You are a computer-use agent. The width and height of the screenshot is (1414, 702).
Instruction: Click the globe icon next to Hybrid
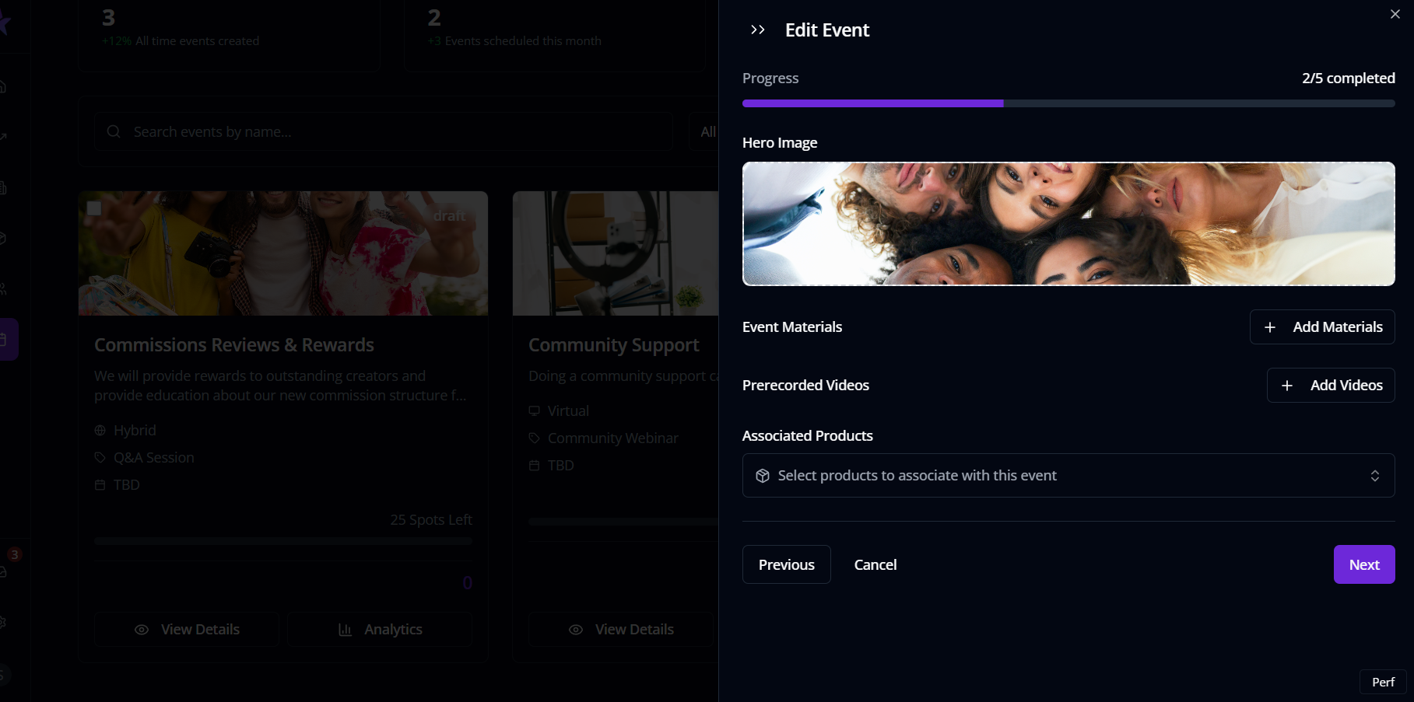click(x=100, y=431)
